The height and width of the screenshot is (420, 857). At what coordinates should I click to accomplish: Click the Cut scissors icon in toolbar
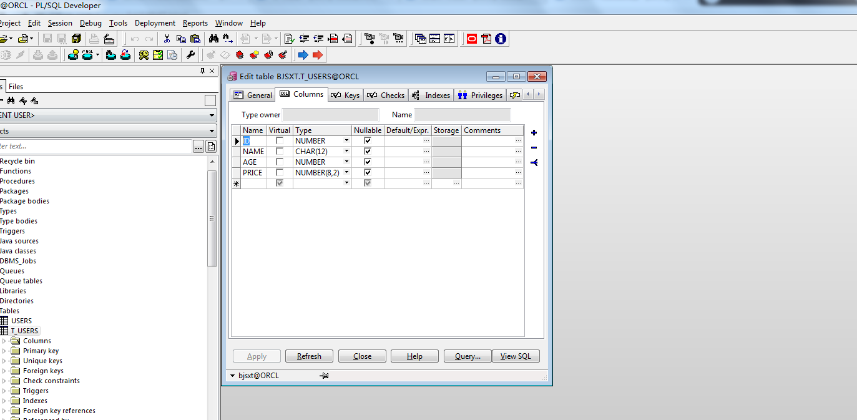167,39
